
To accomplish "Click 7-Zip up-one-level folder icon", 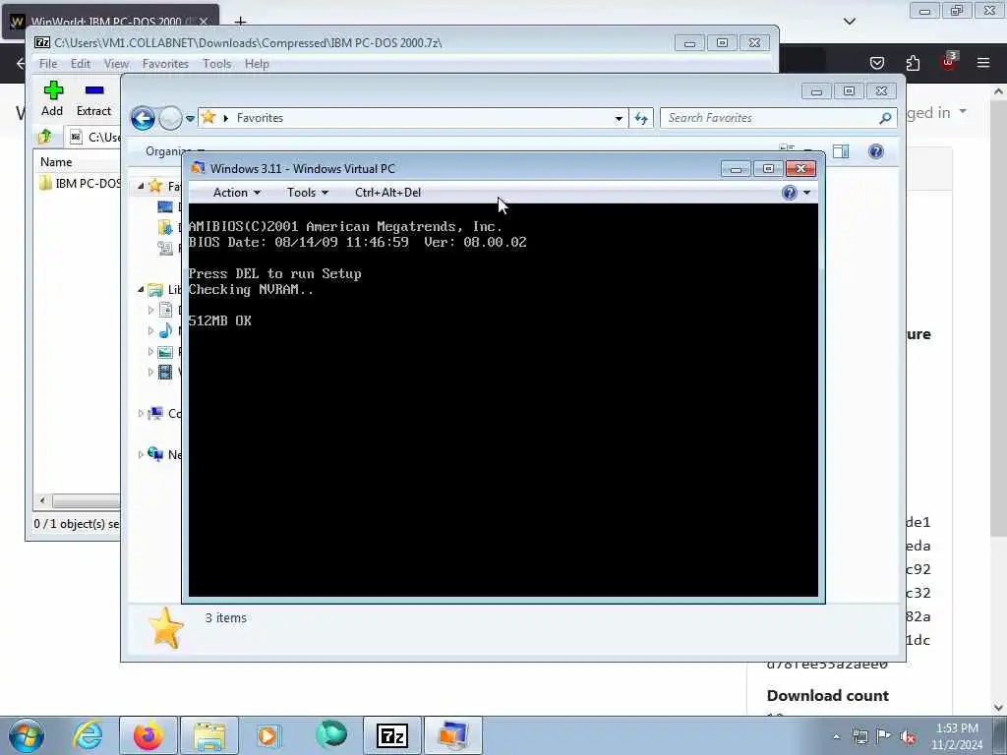I will 45,136.
